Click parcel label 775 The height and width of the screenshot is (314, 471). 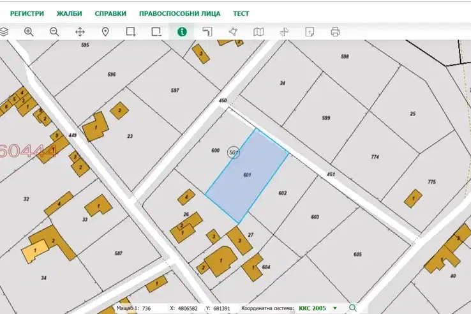(431, 181)
